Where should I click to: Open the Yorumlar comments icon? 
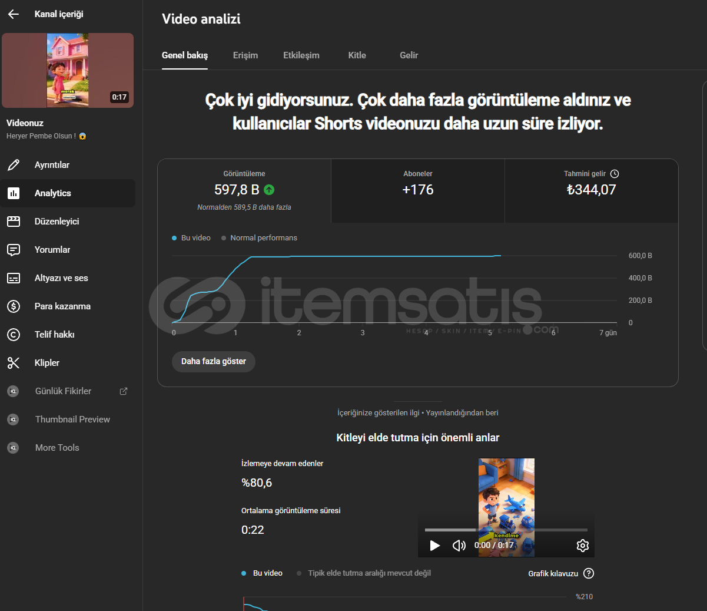[x=14, y=250]
